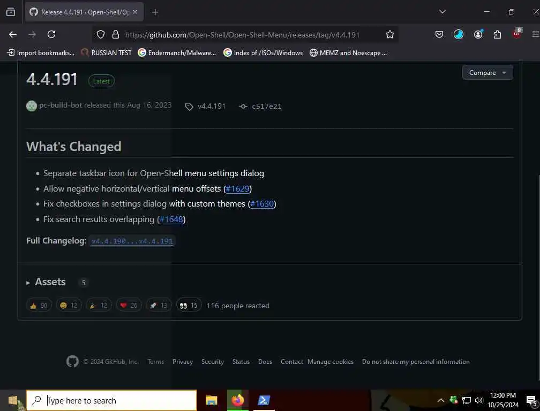This screenshot has width=540, height=411.
Task: Open the Firefox account icon
Action: [478, 34]
